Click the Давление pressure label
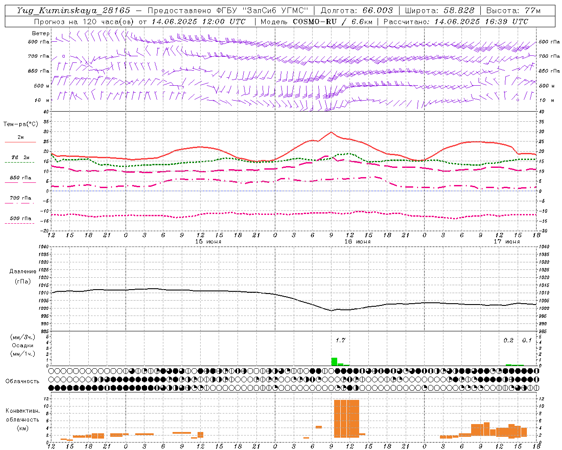This screenshot has width=562, height=450. click(23, 272)
